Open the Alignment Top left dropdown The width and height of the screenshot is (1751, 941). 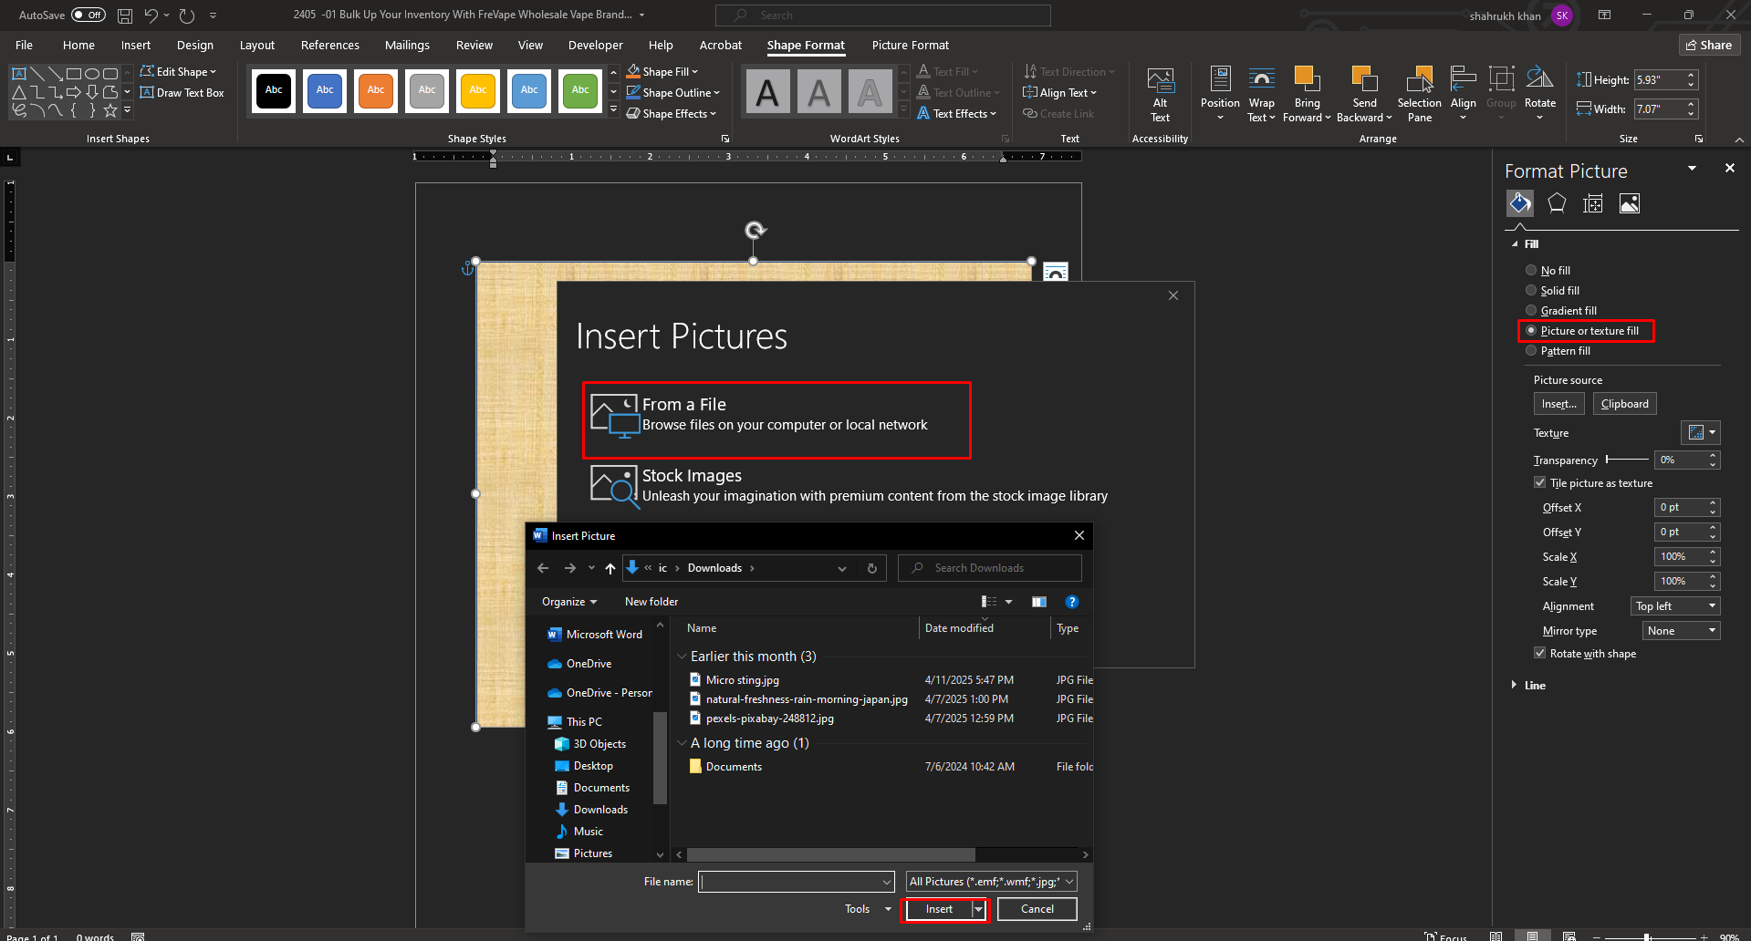(1675, 606)
